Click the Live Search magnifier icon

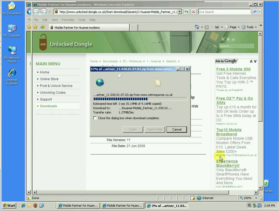click(255, 12)
